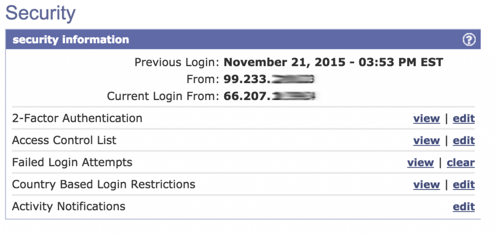The width and height of the screenshot is (496, 234).
Task: View Country Based Login Restrictions
Action: coord(426,185)
